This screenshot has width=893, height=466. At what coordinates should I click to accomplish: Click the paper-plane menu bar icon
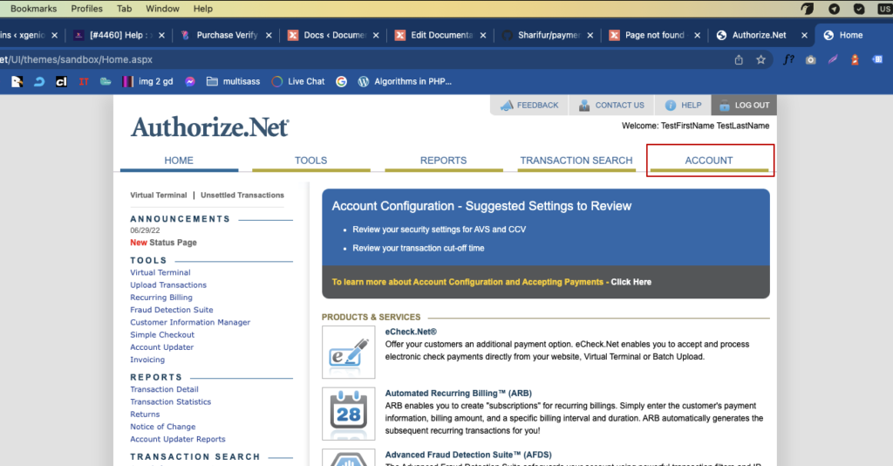coord(835,9)
